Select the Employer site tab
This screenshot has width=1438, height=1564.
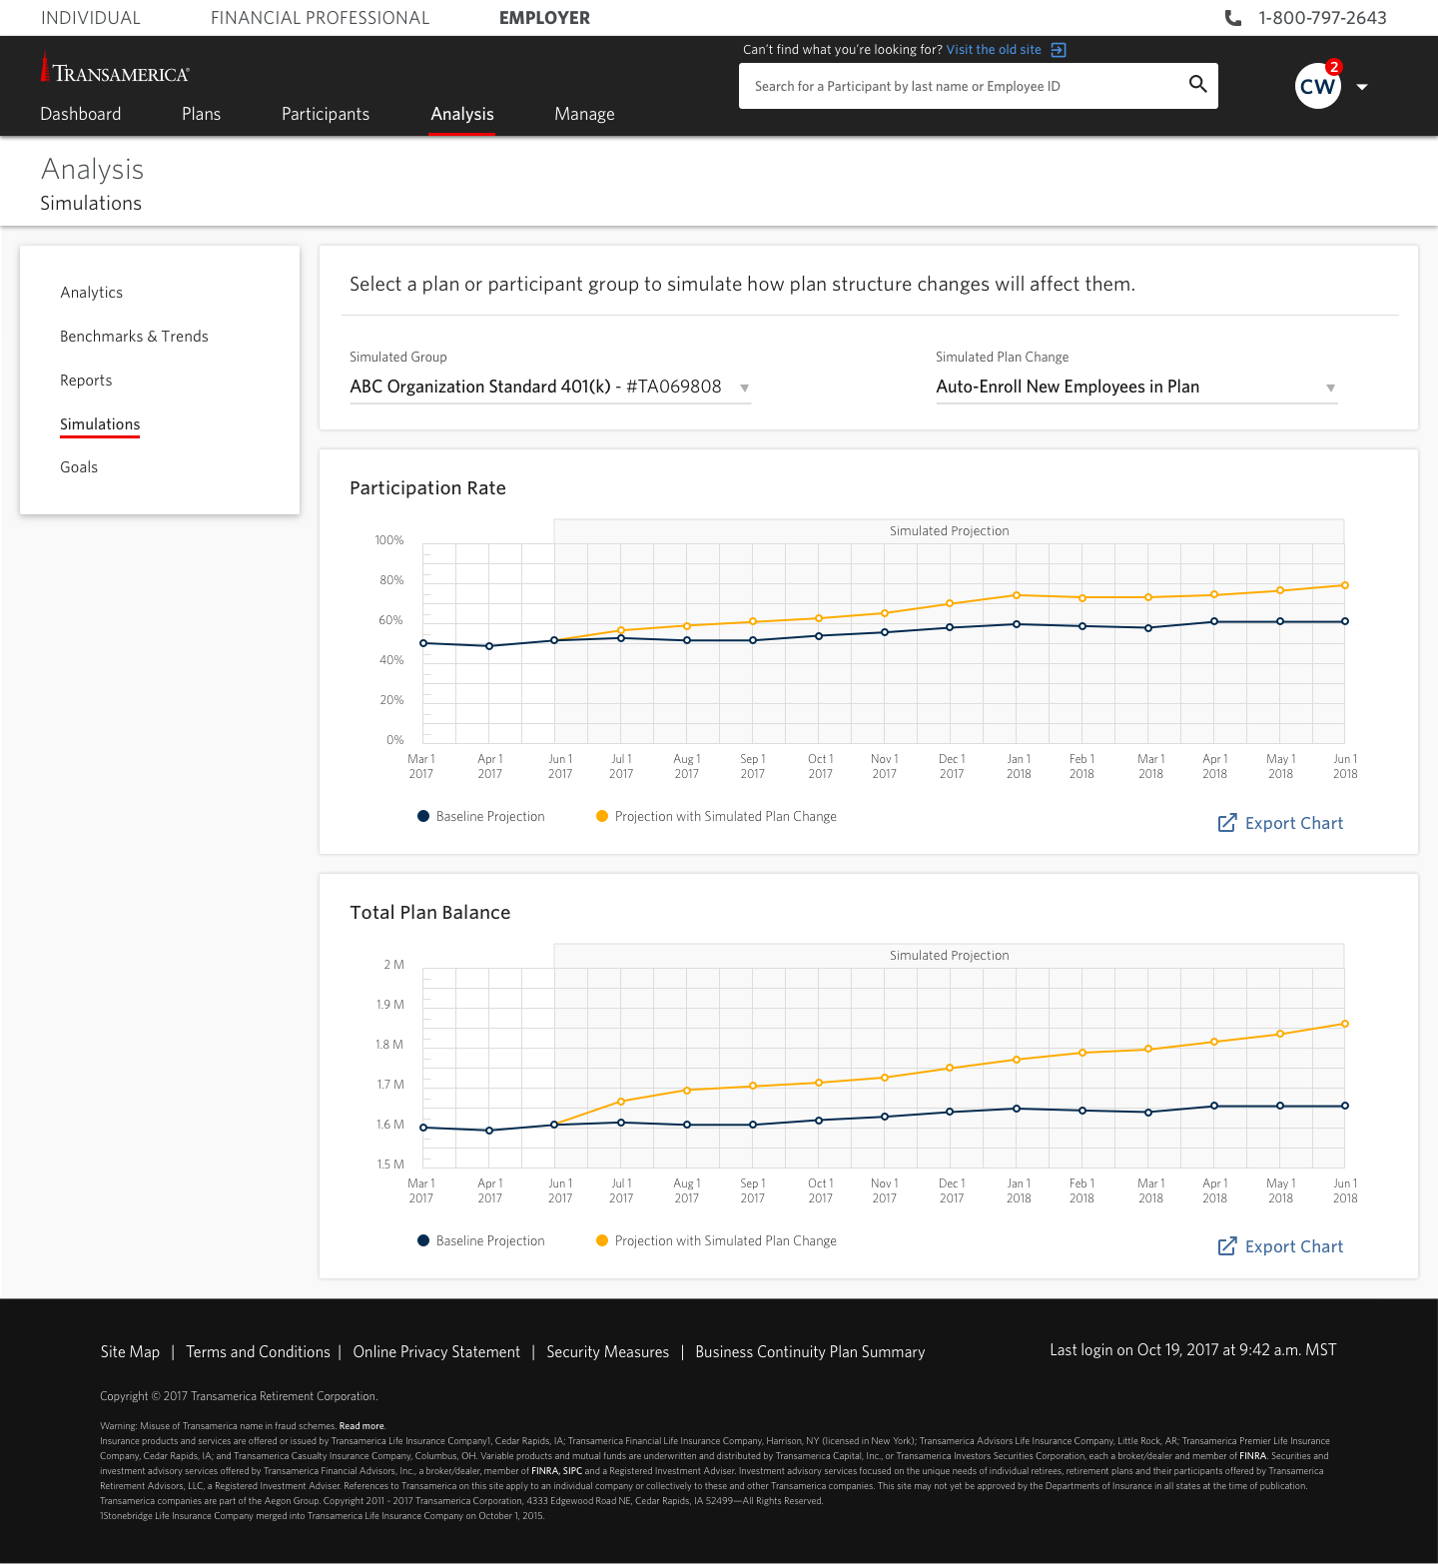point(544,18)
